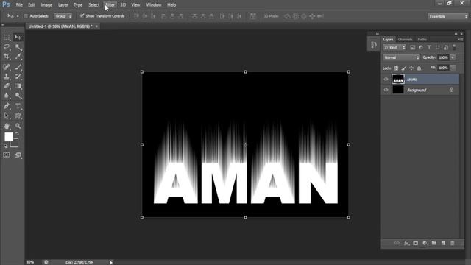
Task: Open the layer filter Kind dropdown
Action: 394,47
